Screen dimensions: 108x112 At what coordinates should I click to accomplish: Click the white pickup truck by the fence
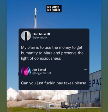(x=37, y=106)
